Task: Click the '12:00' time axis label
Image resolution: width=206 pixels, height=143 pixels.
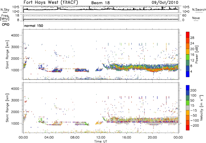Action: click(x=101, y=138)
